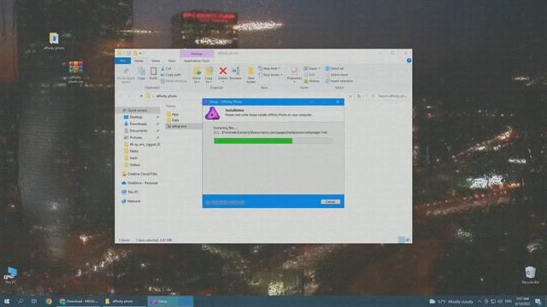The width and height of the screenshot is (547, 307).
Task: Switch to details view icon in status bar
Action: point(402,240)
